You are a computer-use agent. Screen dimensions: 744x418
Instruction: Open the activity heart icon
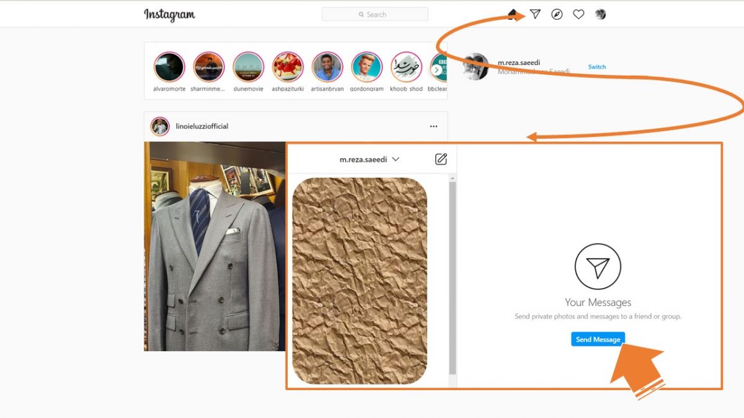tap(578, 14)
